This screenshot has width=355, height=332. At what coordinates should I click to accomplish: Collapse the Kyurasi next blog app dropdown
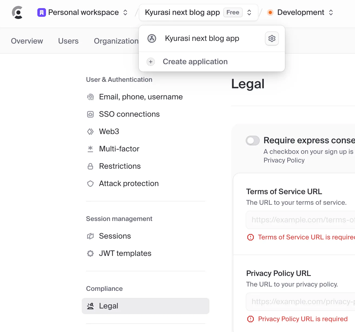pos(198,12)
